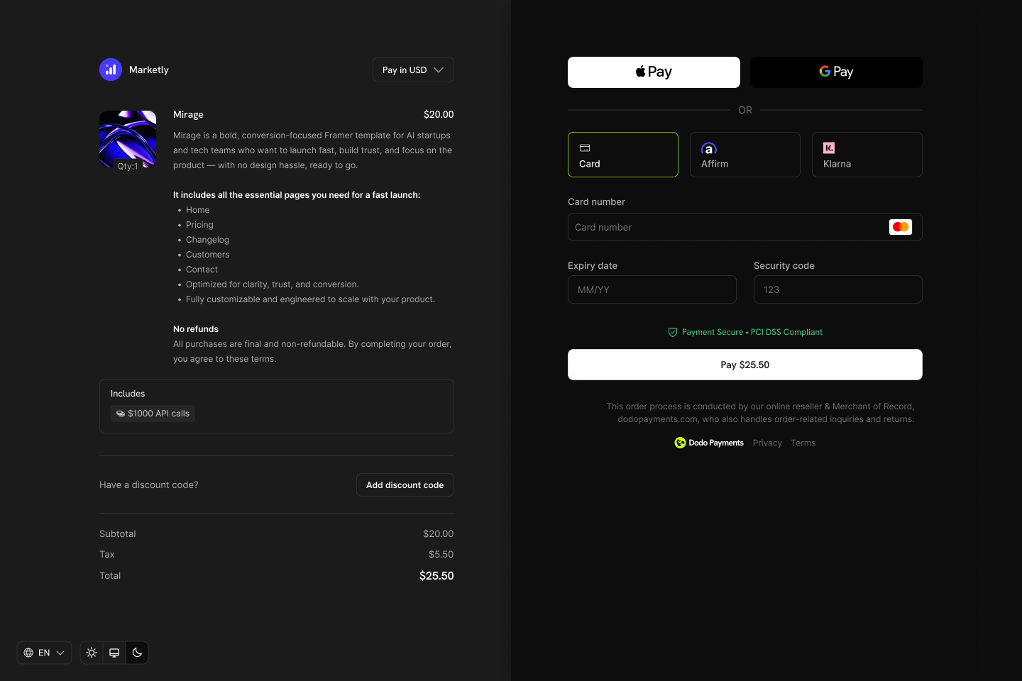Select the system theme monitor icon
This screenshot has height=681, width=1022.
[114, 652]
